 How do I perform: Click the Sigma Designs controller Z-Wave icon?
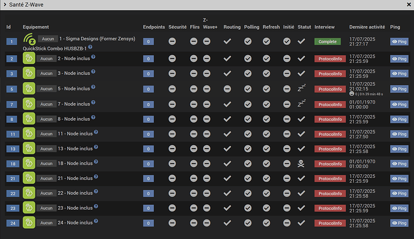(x=29, y=40)
